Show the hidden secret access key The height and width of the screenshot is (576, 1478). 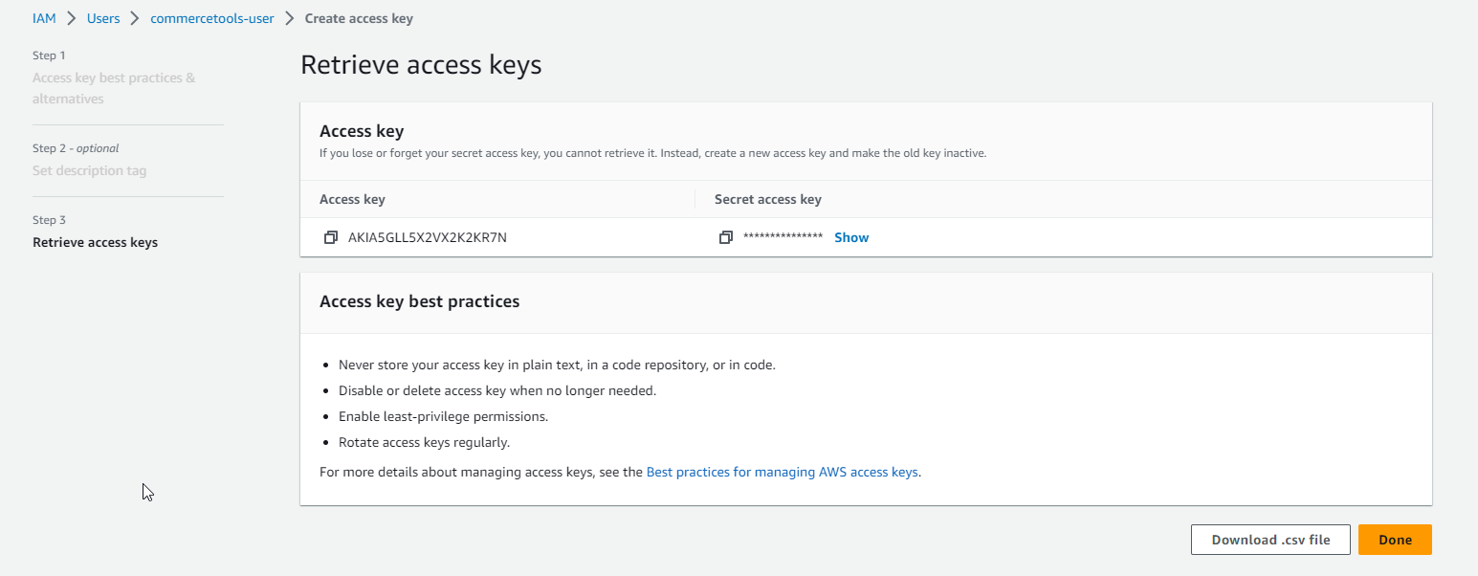[851, 237]
